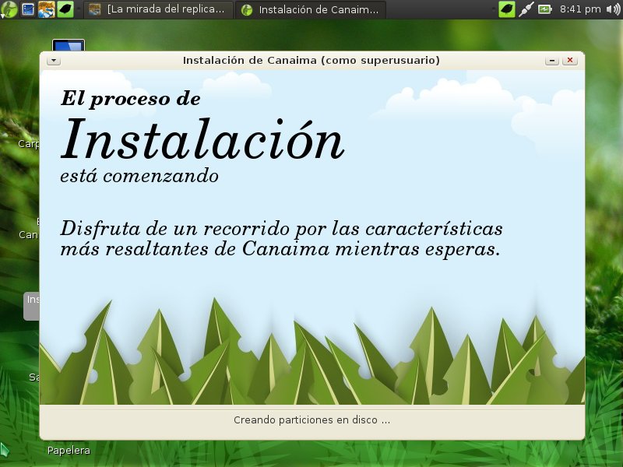This screenshot has width=623, height=467.
Task: Open the volume speaker icon
Action: click(x=613, y=9)
